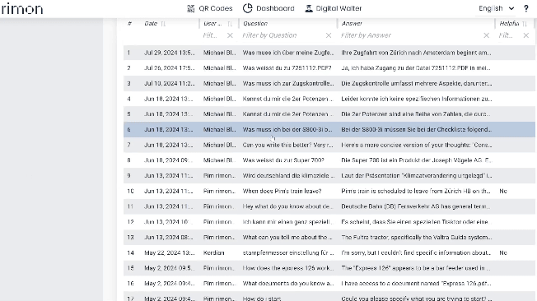Click the rimon logo
Screen dimensions: 537x301
tap(22, 9)
